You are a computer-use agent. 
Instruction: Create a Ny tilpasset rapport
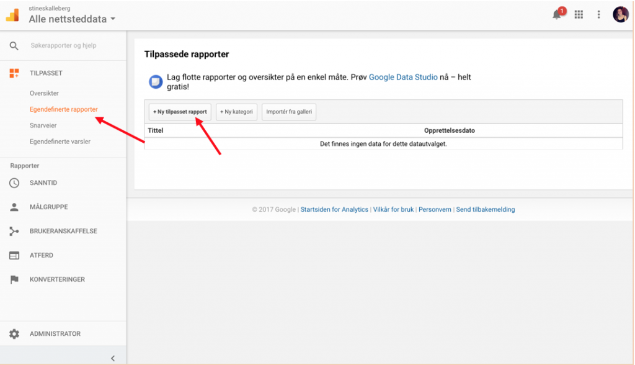click(180, 112)
